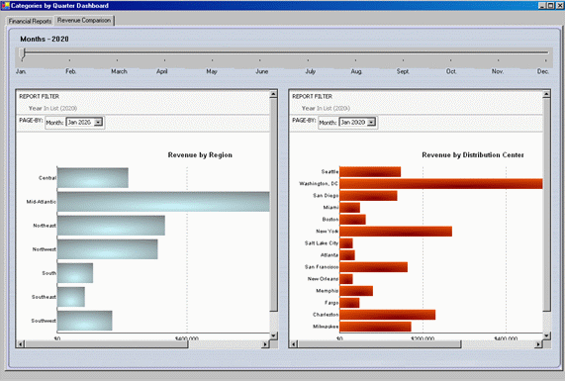Click the vertical scrollbar thumb in Region panel
Image resolution: width=565 pixels, height=381 pixels.
coord(273,205)
